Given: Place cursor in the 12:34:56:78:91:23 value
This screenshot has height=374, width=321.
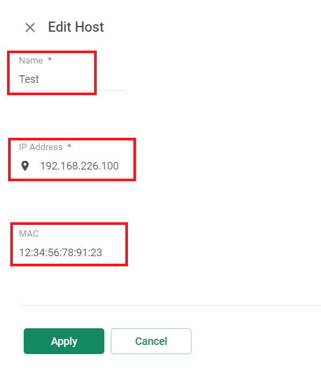Looking at the screenshot, I should click(61, 252).
